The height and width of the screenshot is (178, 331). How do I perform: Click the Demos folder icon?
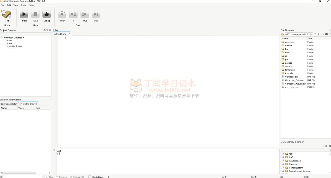point(283,45)
